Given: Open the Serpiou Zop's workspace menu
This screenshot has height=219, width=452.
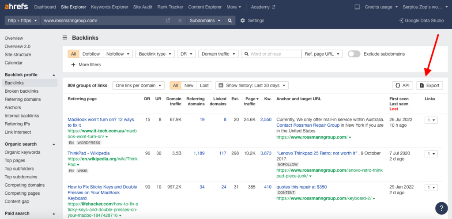Looking at the screenshot, I should tap(425, 7).
